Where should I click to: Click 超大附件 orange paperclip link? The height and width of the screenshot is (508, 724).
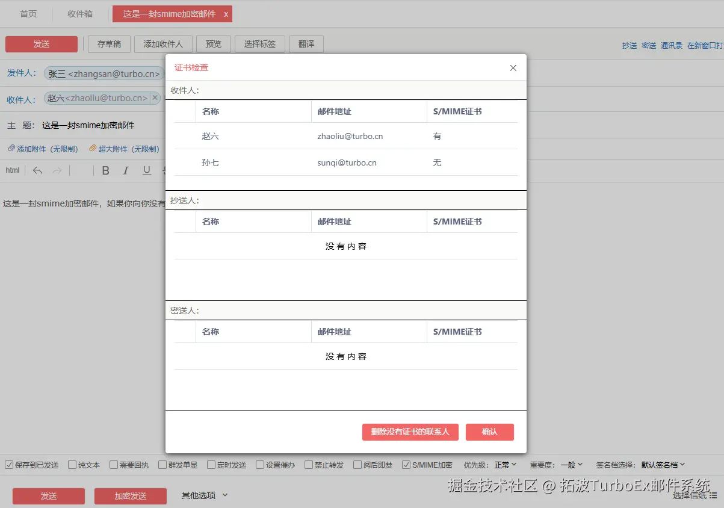(x=124, y=149)
